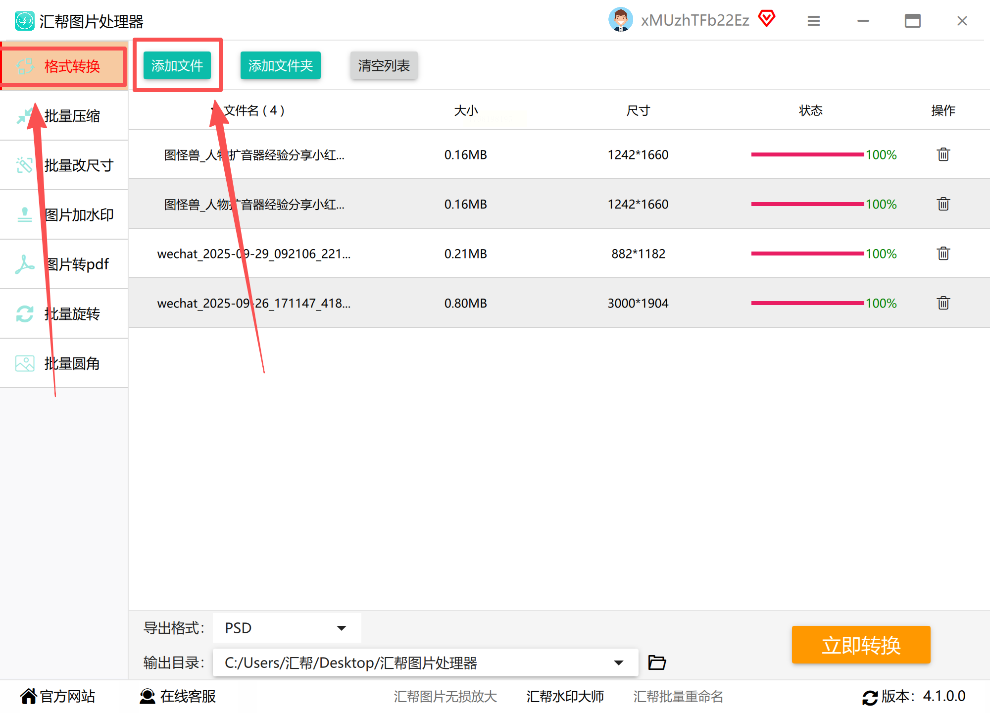Image resolution: width=990 pixels, height=713 pixels.
Task: Expand the output directory dropdown arrow
Action: coord(618,662)
